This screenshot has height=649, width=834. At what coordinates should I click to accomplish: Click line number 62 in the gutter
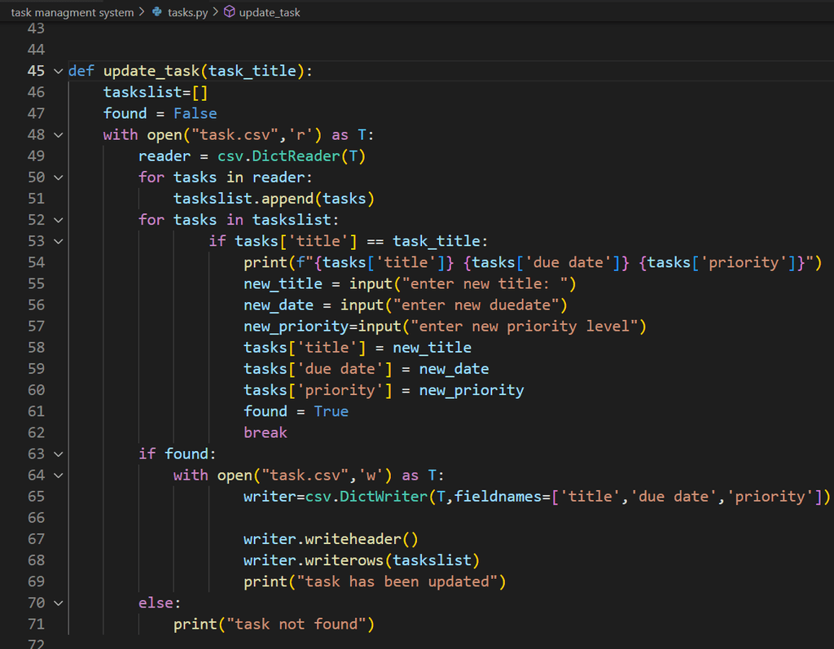point(36,432)
